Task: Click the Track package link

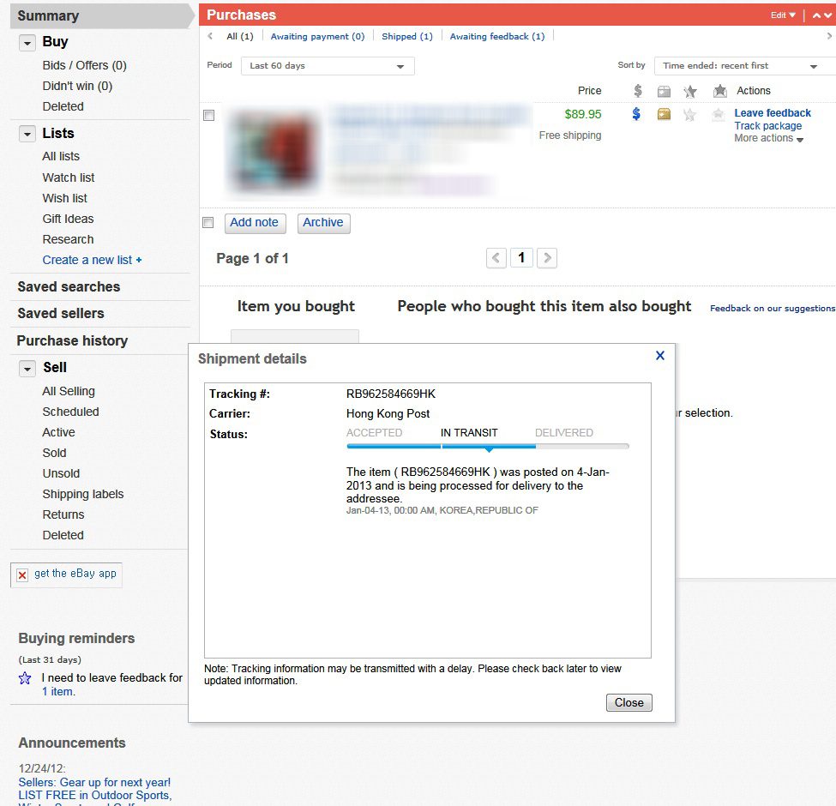Action: (767, 126)
